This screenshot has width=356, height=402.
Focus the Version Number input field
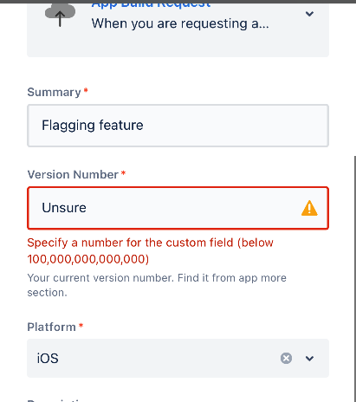[x=178, y=208]
